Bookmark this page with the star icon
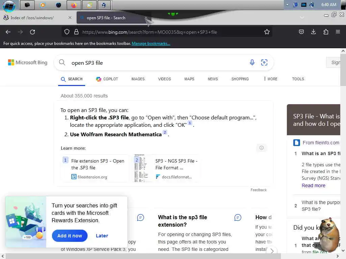 [x=267, y=32]
